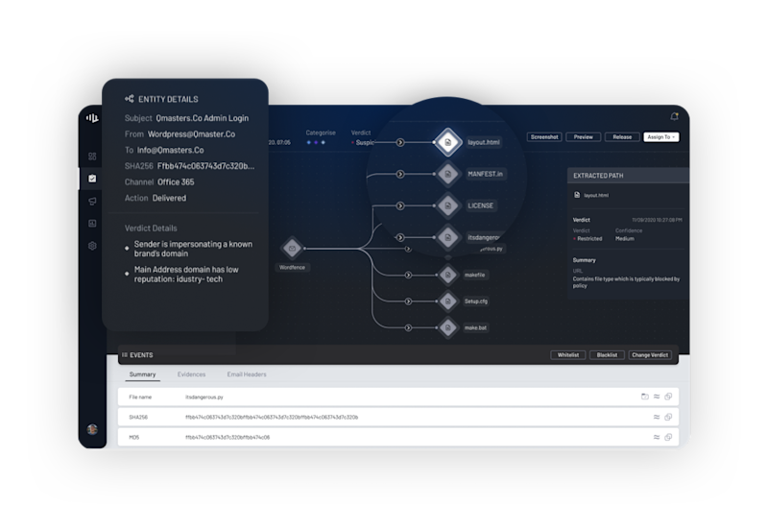Viewport: 768px width, 529px height.
Task: Open the megaphone announcements sidebar icon
Action: tap(92, 201)
